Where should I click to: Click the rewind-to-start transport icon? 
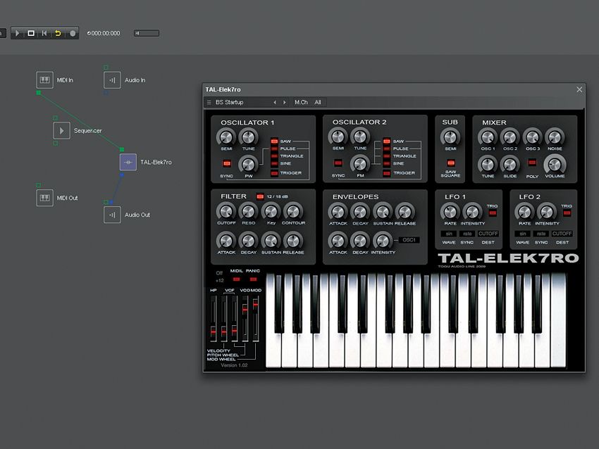click(x=44, y=33)
